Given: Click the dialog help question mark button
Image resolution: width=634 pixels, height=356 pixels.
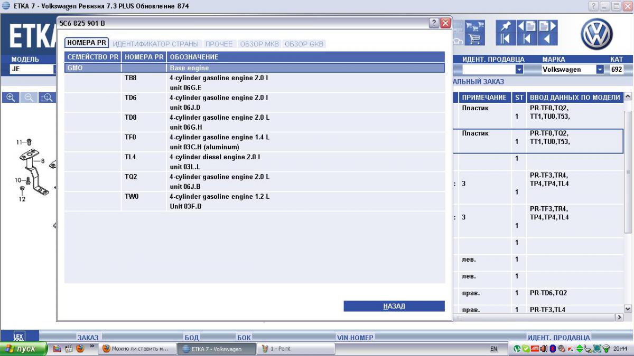Looking at the screenshot, I should [434, 23].
